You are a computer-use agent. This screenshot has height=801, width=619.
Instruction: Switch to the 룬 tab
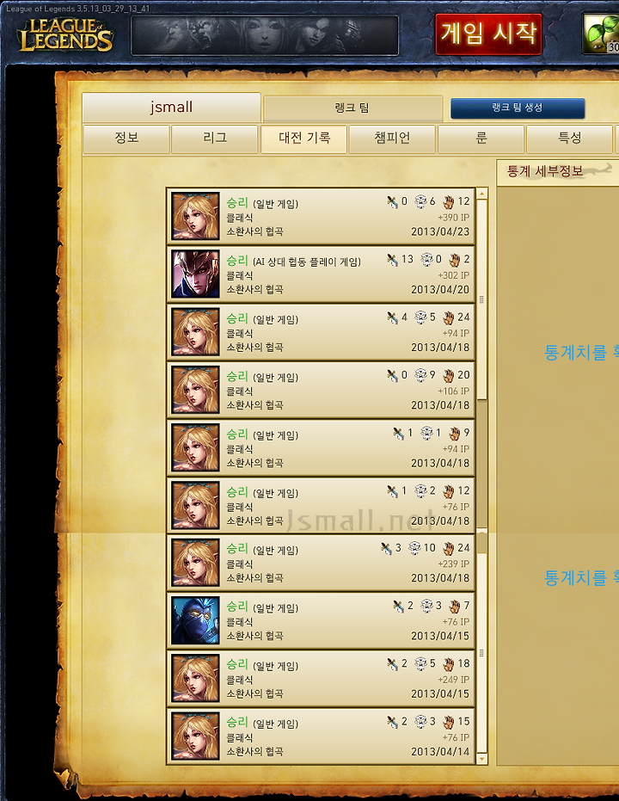click(481, 139)
